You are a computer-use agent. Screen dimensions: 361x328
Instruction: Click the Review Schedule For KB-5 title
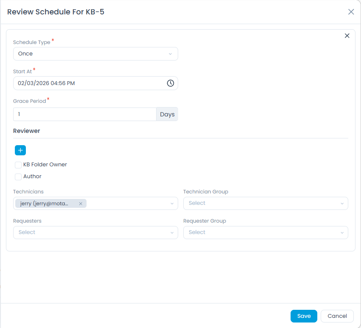(x=56, y=12)
